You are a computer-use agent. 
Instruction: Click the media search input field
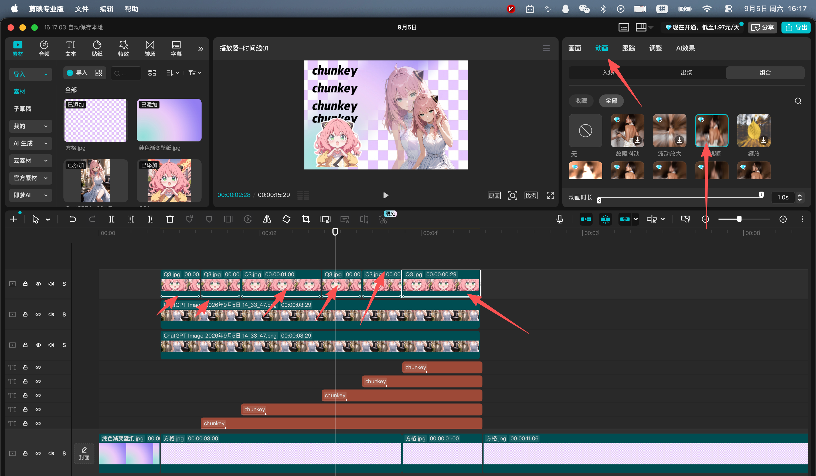pyautogui.click(x=126, y=73)
